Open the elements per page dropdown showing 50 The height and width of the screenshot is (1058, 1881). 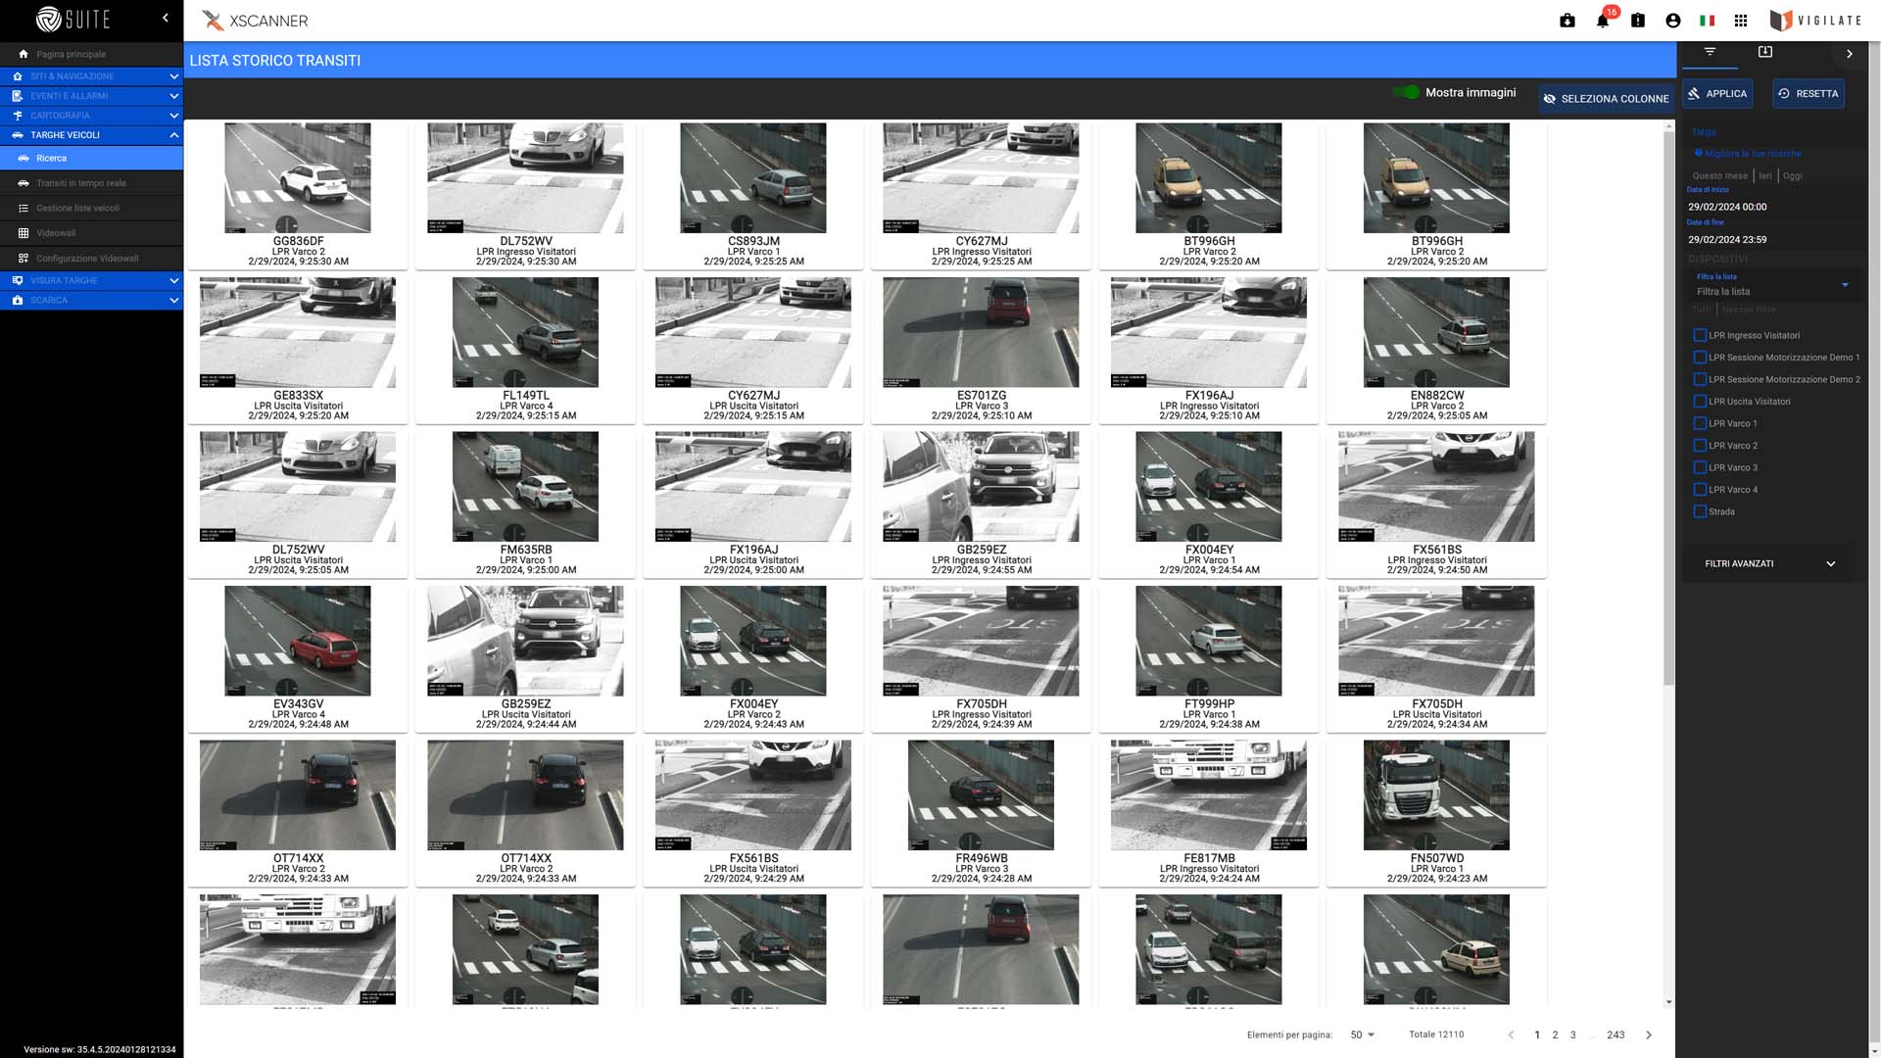(1362, 1034)
